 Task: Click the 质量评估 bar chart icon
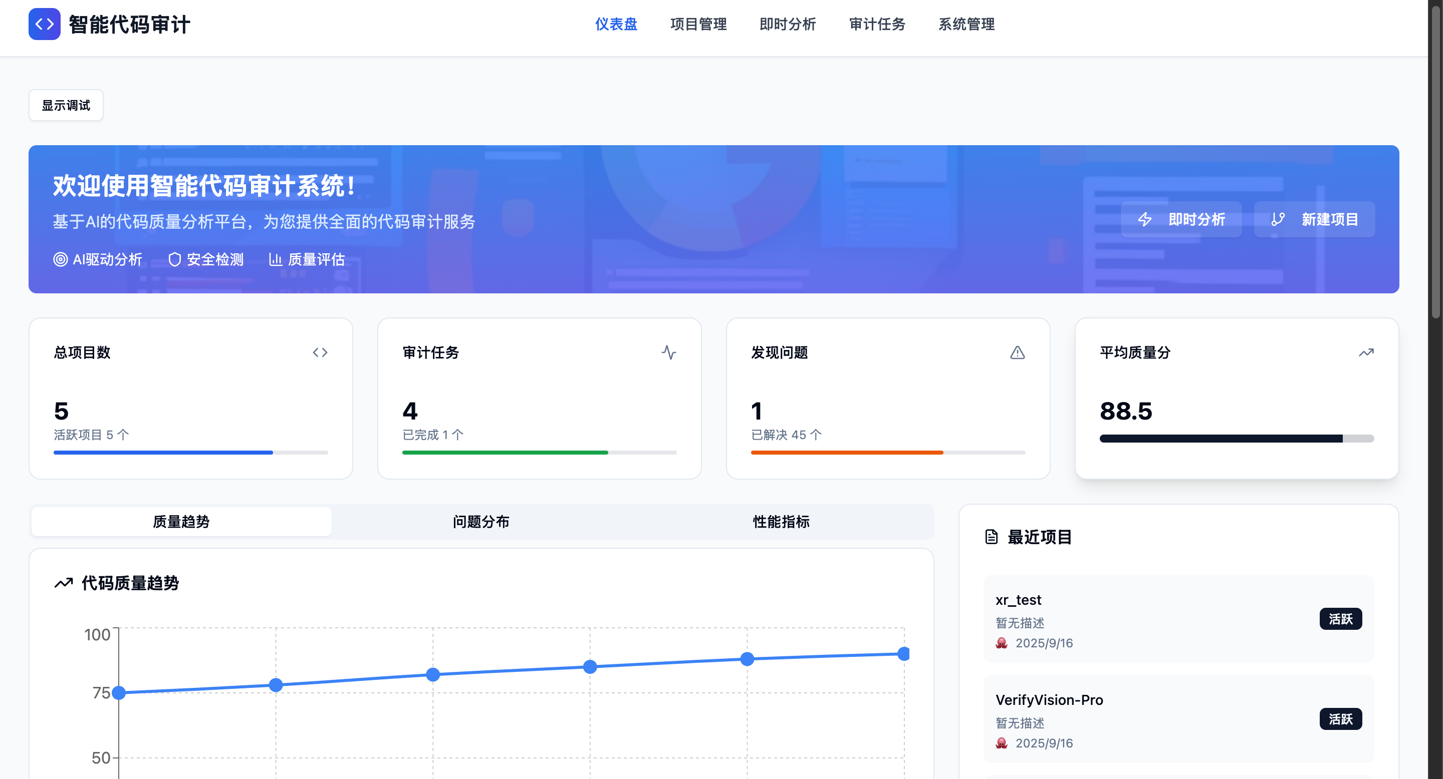pos(276,259)
